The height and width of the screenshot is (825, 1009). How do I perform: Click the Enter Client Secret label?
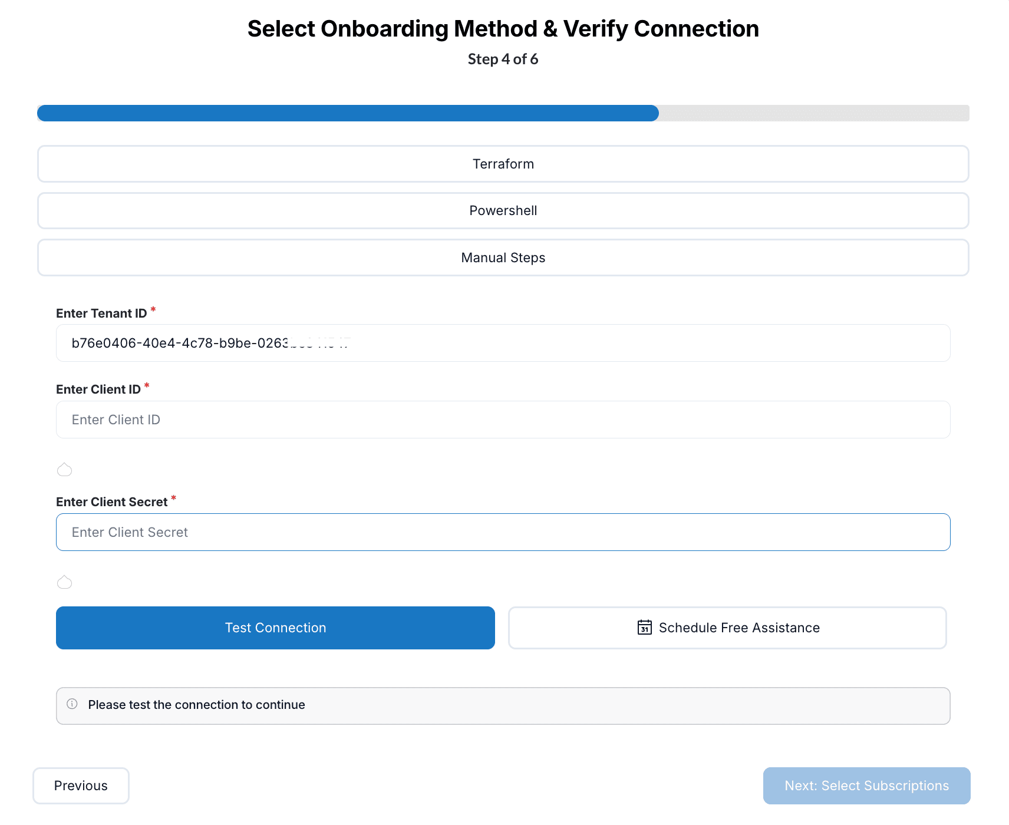112,501
